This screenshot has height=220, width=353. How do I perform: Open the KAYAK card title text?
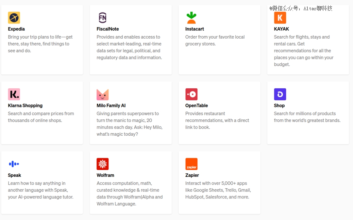[281, 29]
